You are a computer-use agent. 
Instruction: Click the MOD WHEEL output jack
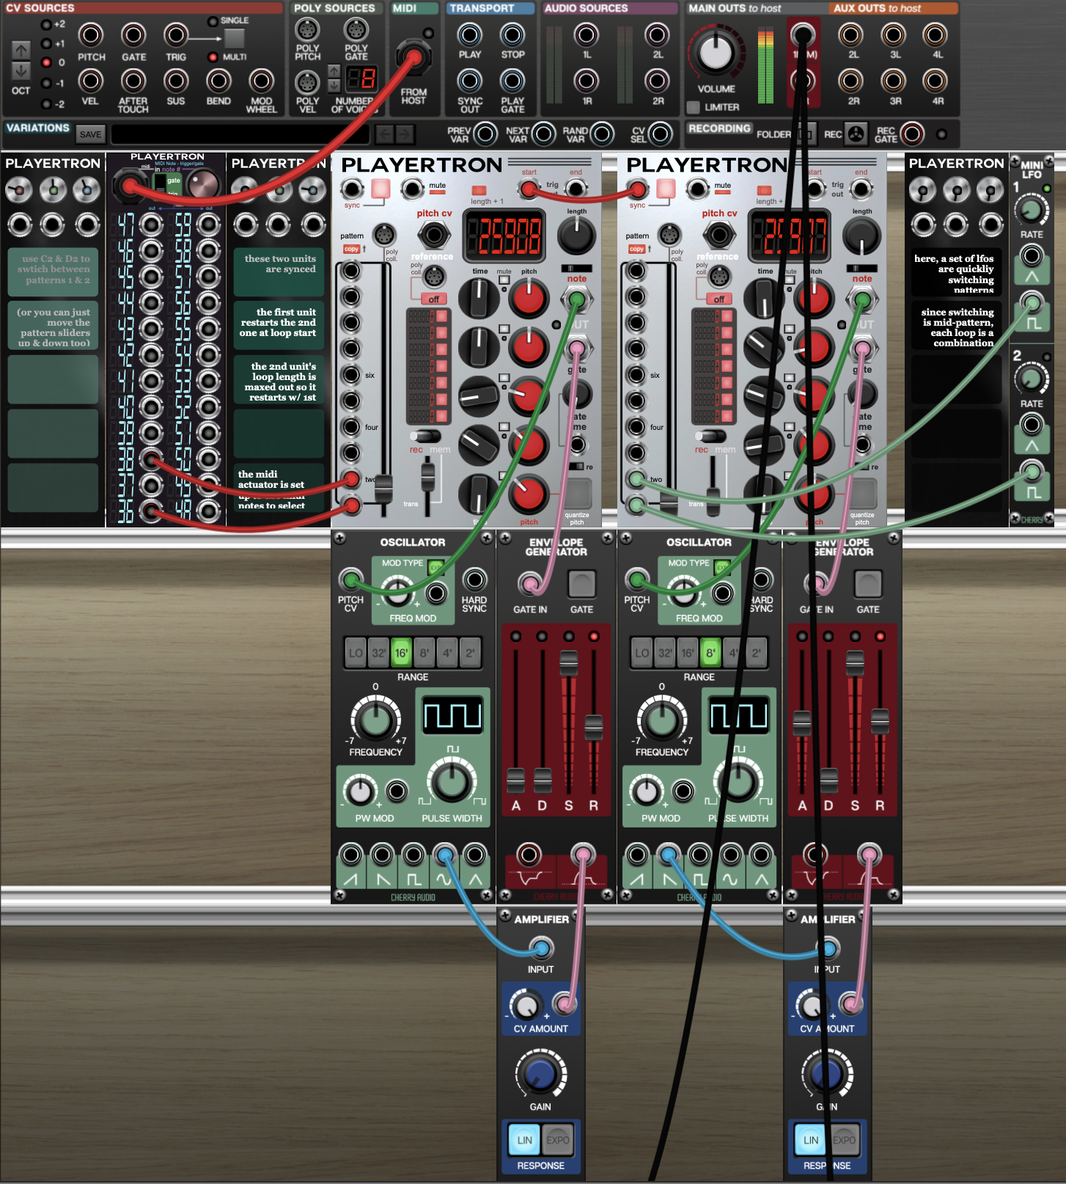(x=261, y=81)
